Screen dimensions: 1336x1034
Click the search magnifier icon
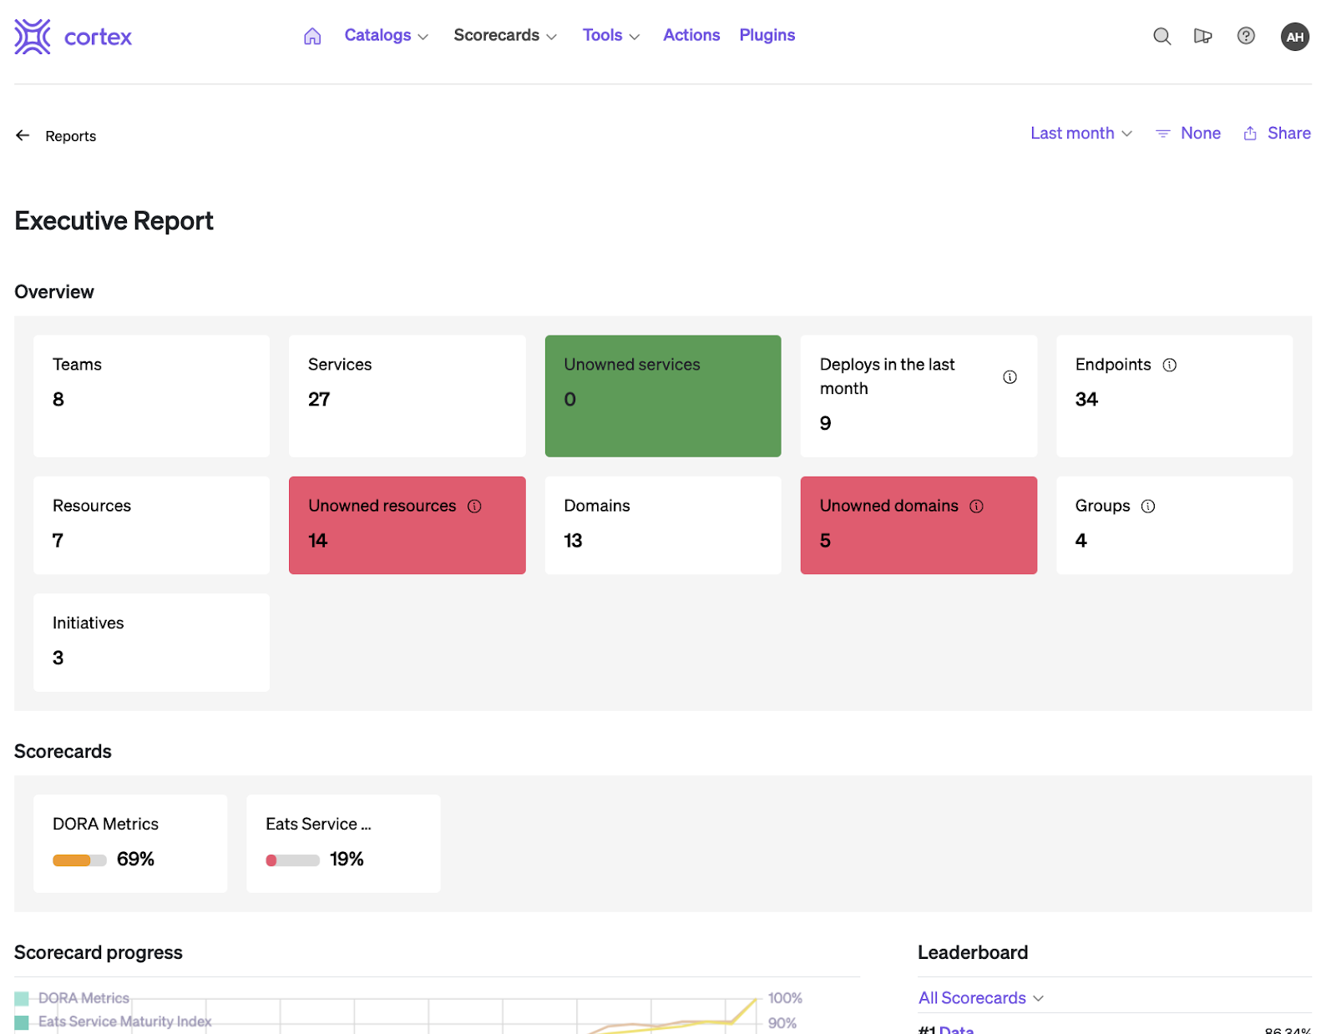pyautogui.click(x=1161, y=36)
